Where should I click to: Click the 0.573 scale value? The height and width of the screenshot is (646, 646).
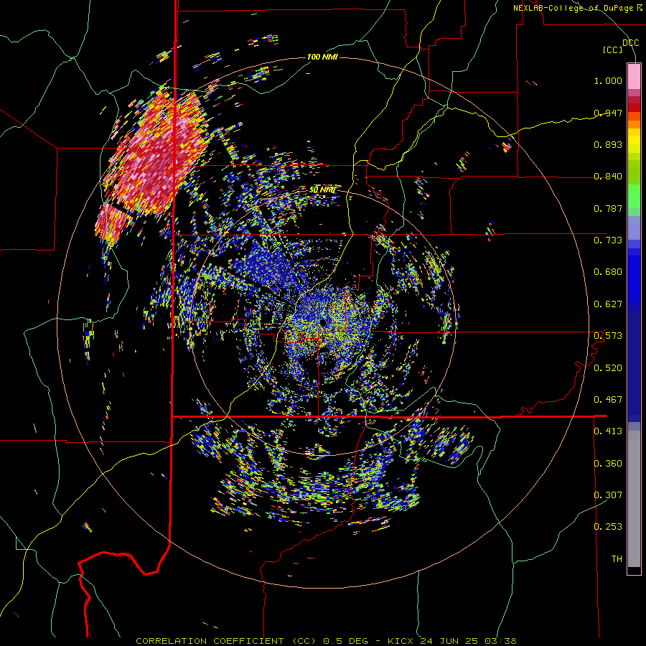[x=608, y=335]
